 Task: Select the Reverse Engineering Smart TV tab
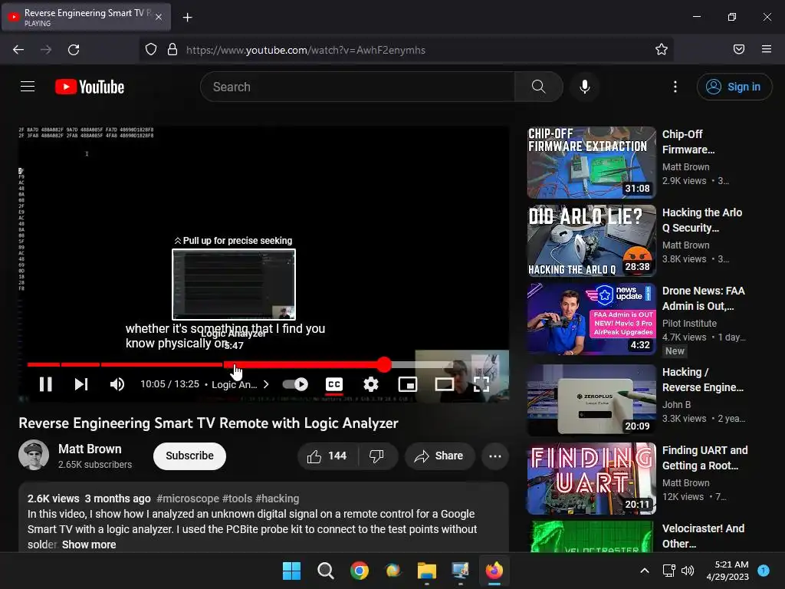pyautogui.click(x=86, y=17)
